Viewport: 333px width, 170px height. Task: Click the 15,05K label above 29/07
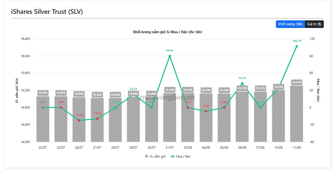coord(134,94)
